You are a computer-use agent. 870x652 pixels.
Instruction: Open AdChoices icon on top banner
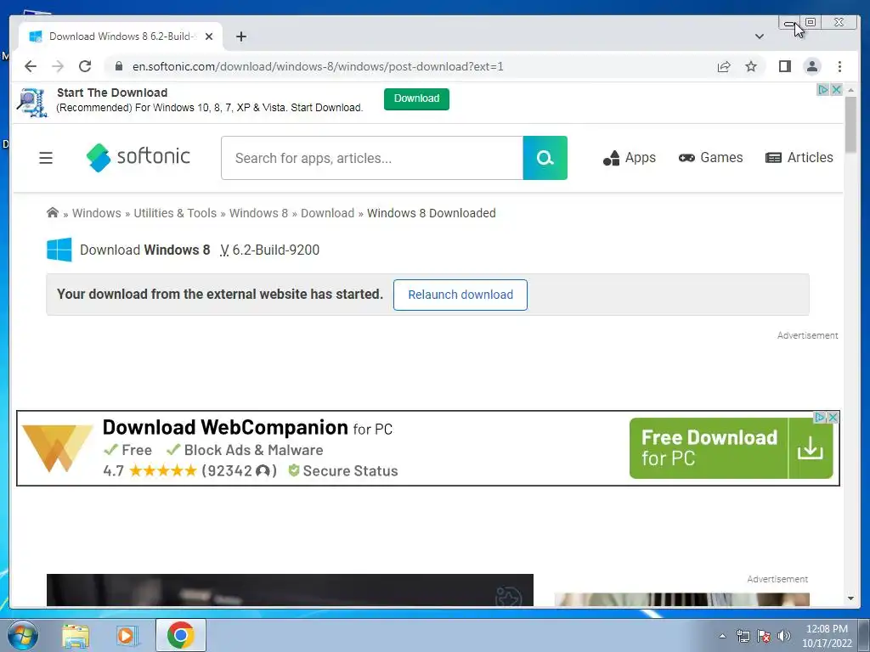click(x=823, y=89)
